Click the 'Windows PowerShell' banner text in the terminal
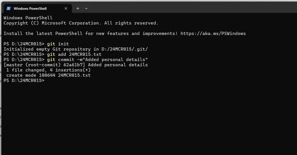The height and width of the screenshot is (155, 297). pyautogui.click(x=28, y=18)
